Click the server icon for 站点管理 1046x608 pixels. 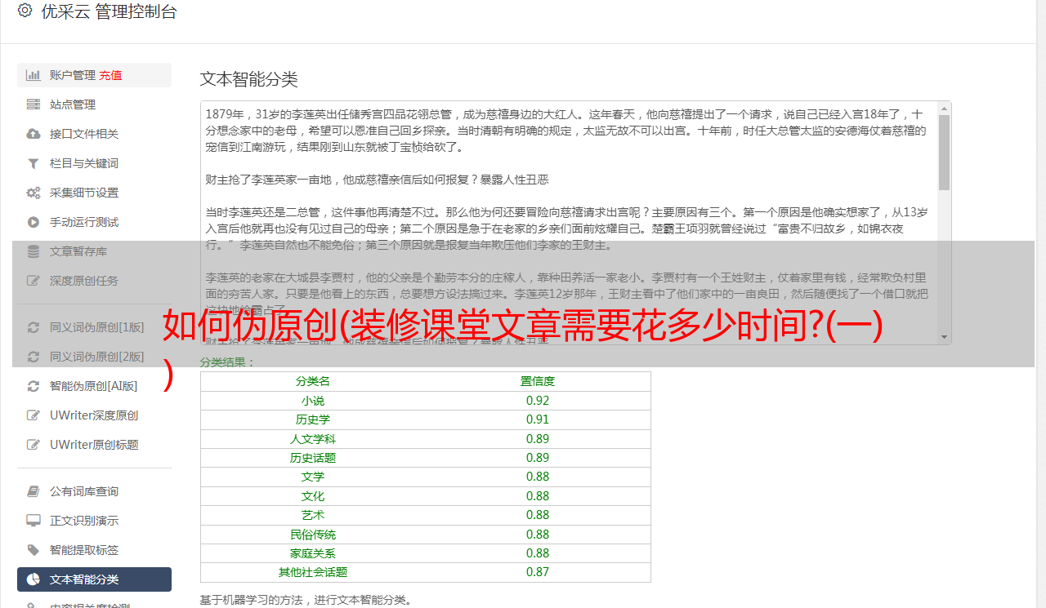(34, 104)
